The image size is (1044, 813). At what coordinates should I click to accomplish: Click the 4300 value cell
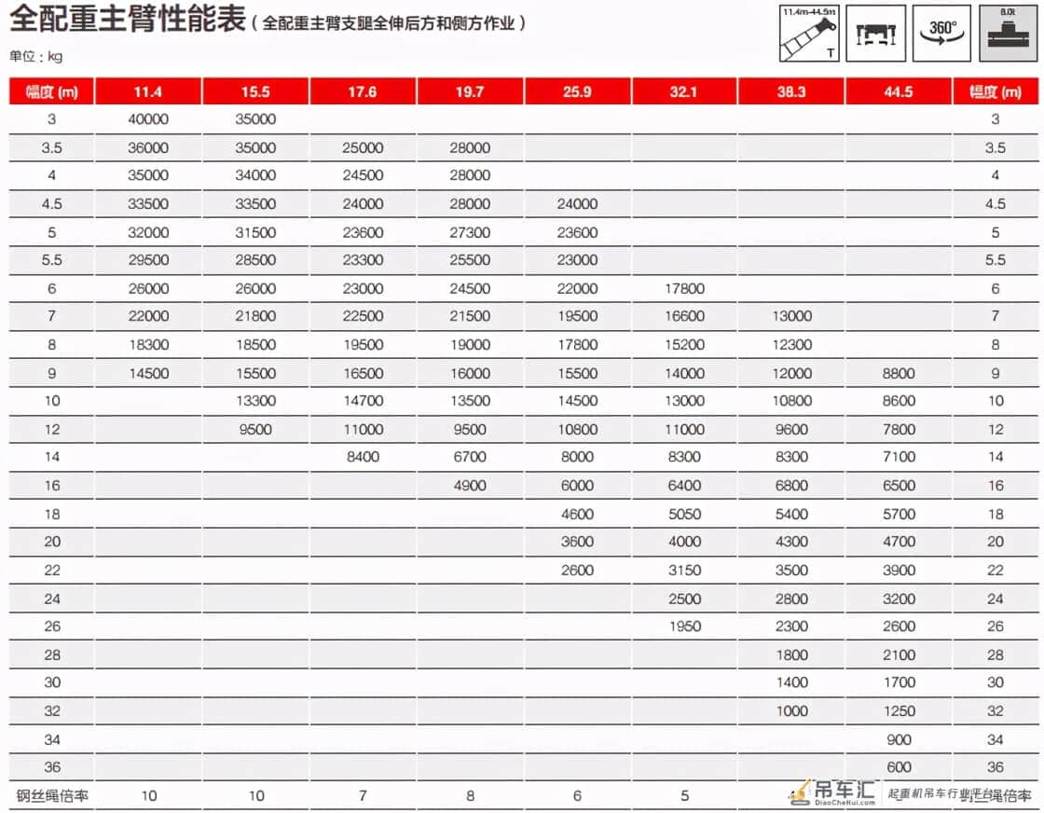[x=791, y=542]
